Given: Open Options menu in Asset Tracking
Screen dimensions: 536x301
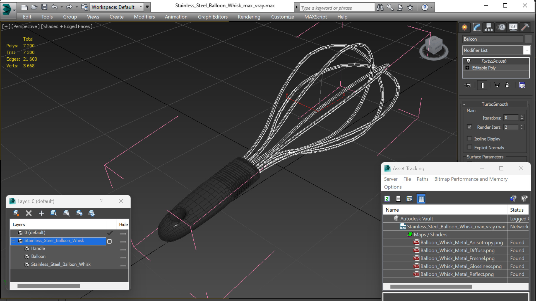Looking at the screenshot, I should tap(393, 187).
